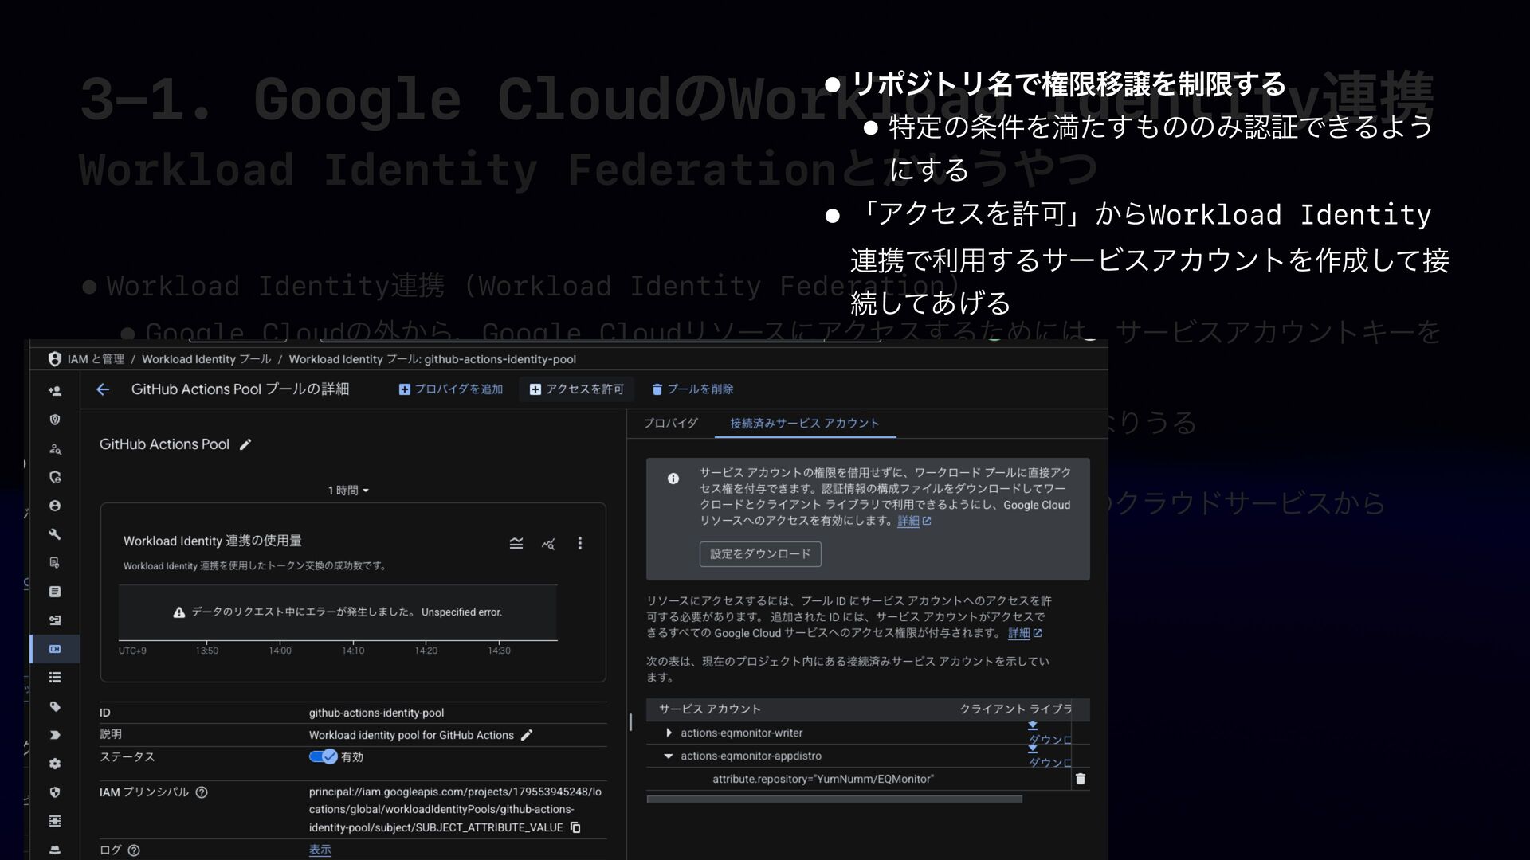Edit the GitHub Actions Pool name with the pencil

click(x=245, y=444)
